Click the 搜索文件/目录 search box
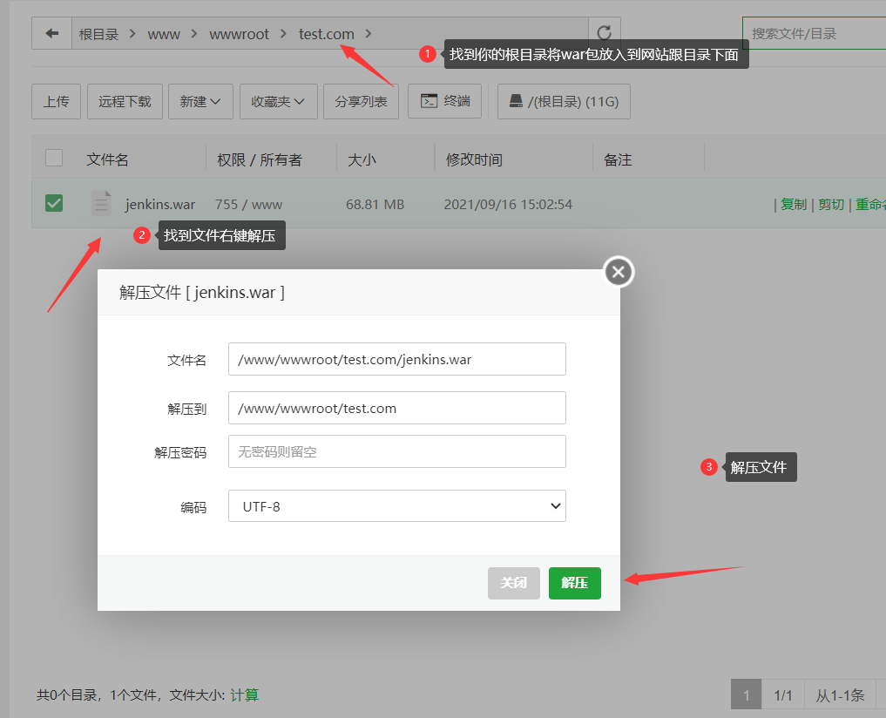Image resolution: width=886 pixels, height=718 pixels. [814, 33]
